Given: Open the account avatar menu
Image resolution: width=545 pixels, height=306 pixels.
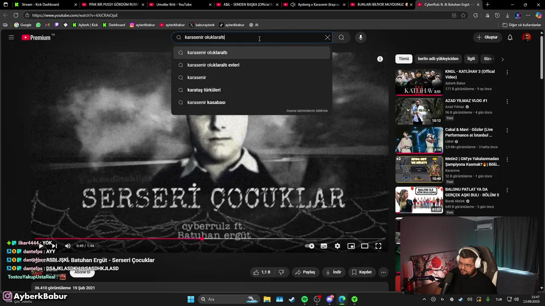Looking at the screenshot, I should [x=527, y=37].
